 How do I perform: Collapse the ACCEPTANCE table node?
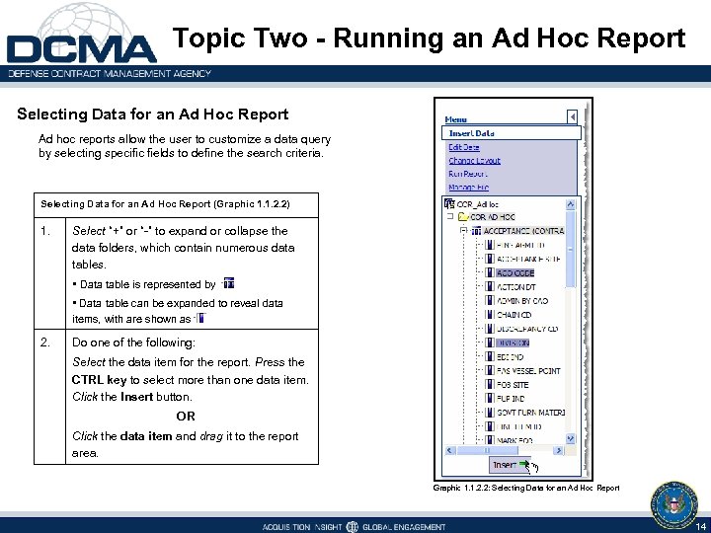coord(463,231)
